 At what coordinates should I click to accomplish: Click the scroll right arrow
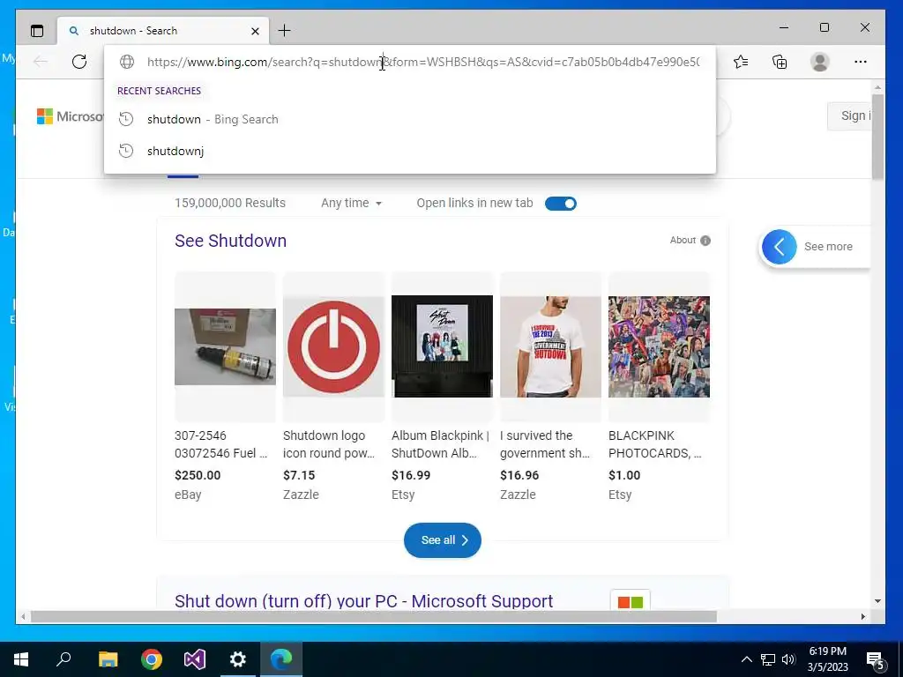[862, 616]
